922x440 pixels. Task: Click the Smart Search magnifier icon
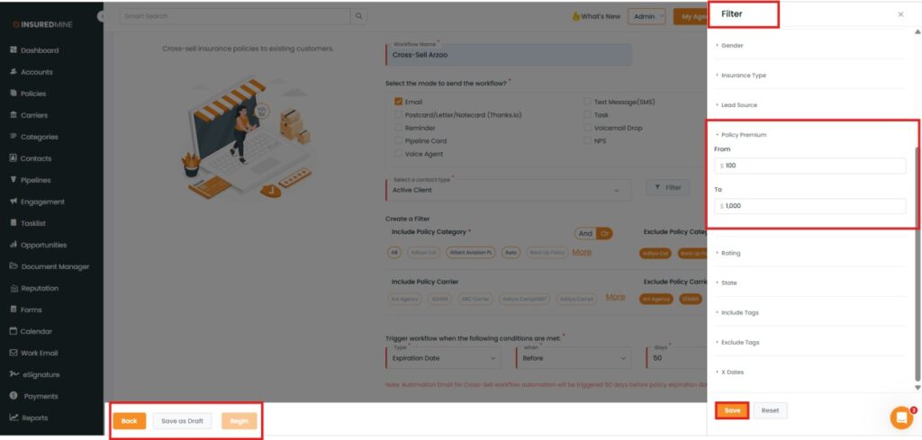359,16
